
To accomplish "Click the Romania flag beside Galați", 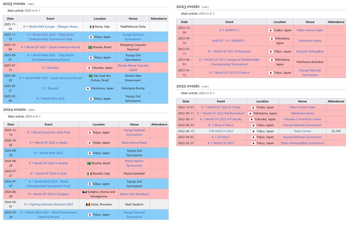I will click(88, 205).
